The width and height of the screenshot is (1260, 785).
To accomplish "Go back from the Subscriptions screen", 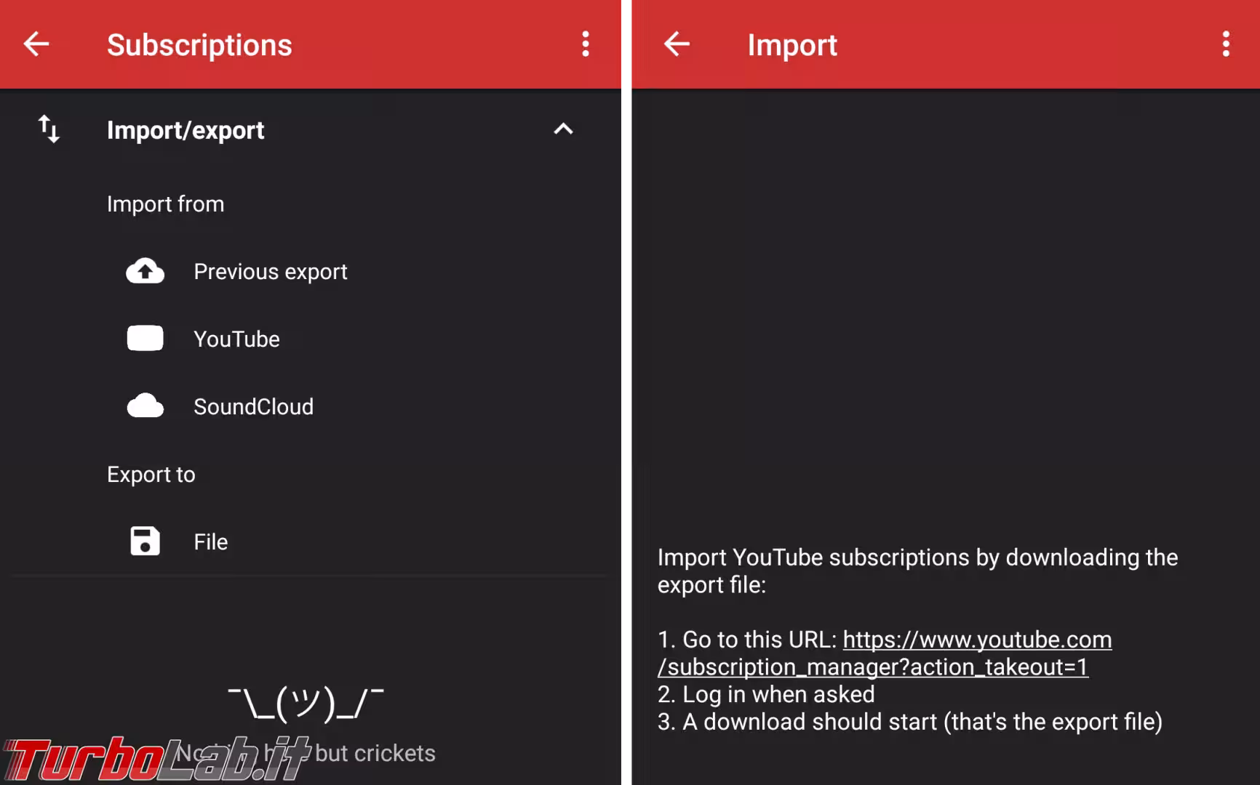I will coord(36,44).
